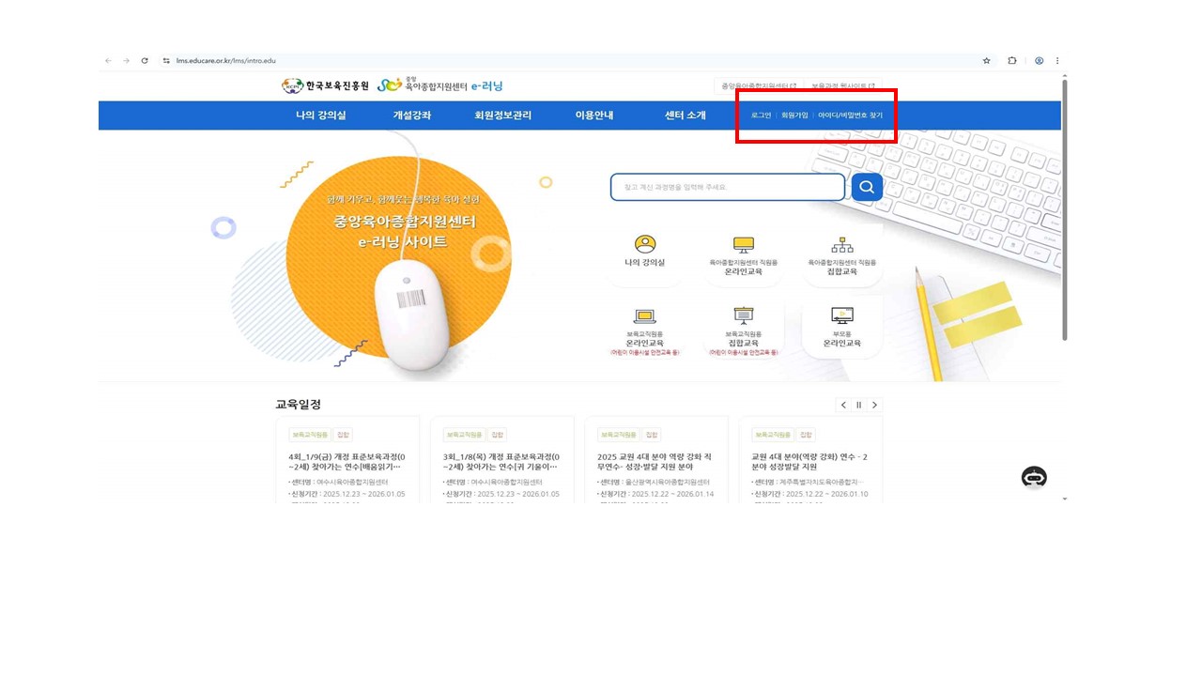Show next 교육일정 slide
The image size is (1202, 676).
pyautogui.click(x=874, y=405)
